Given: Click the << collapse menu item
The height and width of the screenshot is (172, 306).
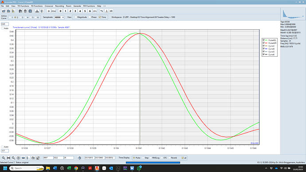Looking at the screenshot, I should pos(104,6).
